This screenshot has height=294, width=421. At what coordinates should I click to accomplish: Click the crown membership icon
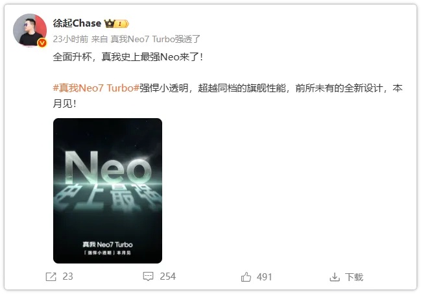point(109,23)
